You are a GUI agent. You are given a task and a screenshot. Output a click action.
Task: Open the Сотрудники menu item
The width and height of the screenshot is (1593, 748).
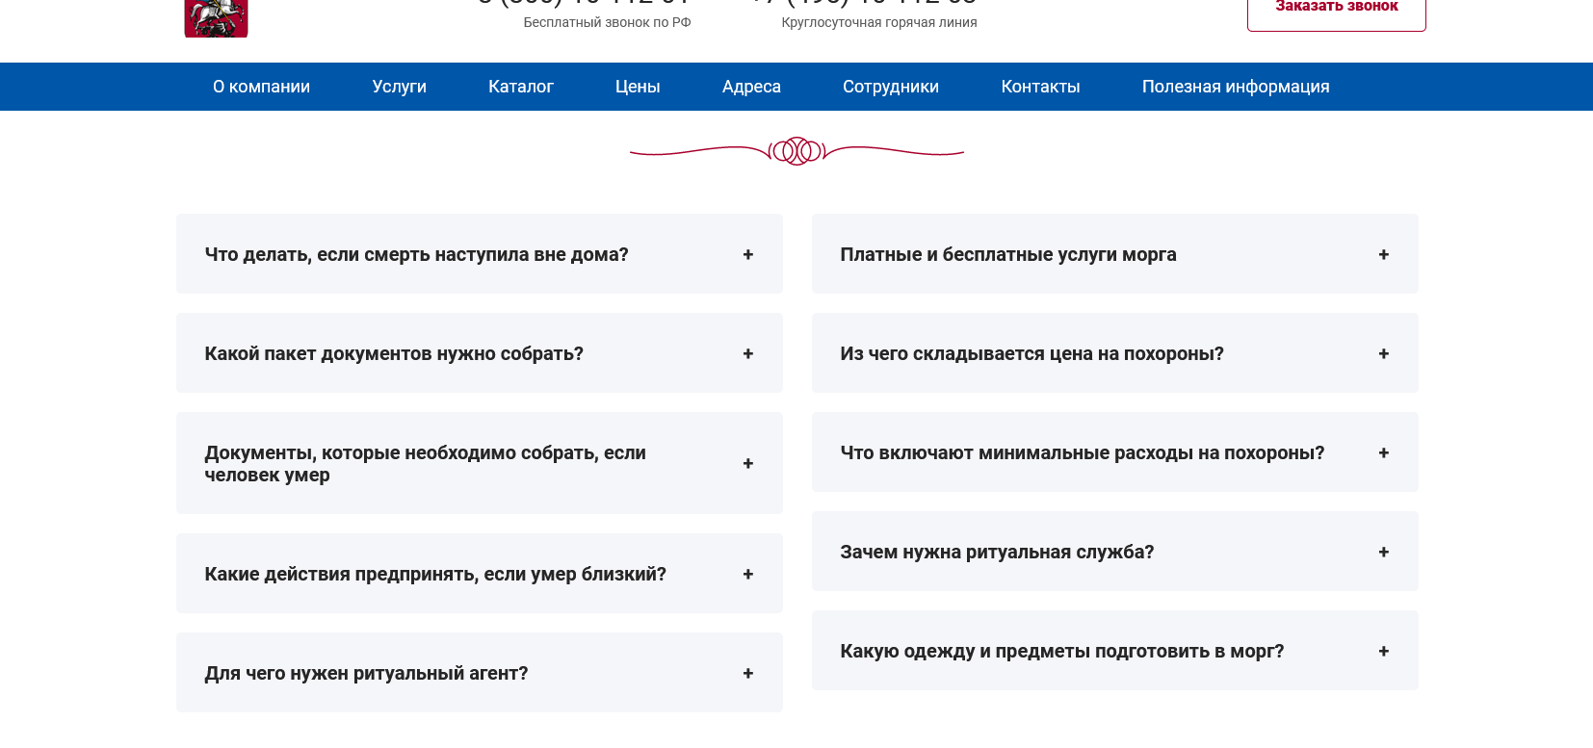[x=891, y=87]
